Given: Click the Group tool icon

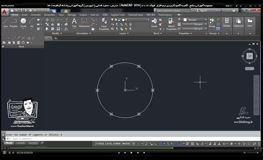Looking at the screenshot, I should (212, 23).
